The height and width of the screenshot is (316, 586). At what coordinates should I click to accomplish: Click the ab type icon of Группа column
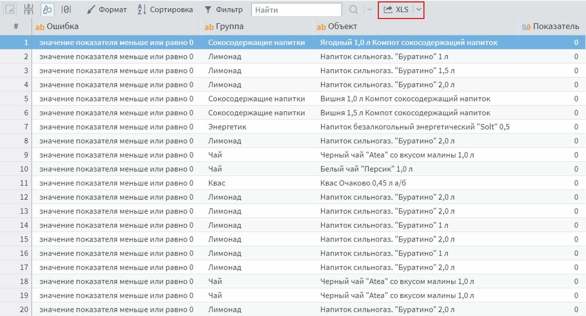click(x=209, y=27)
